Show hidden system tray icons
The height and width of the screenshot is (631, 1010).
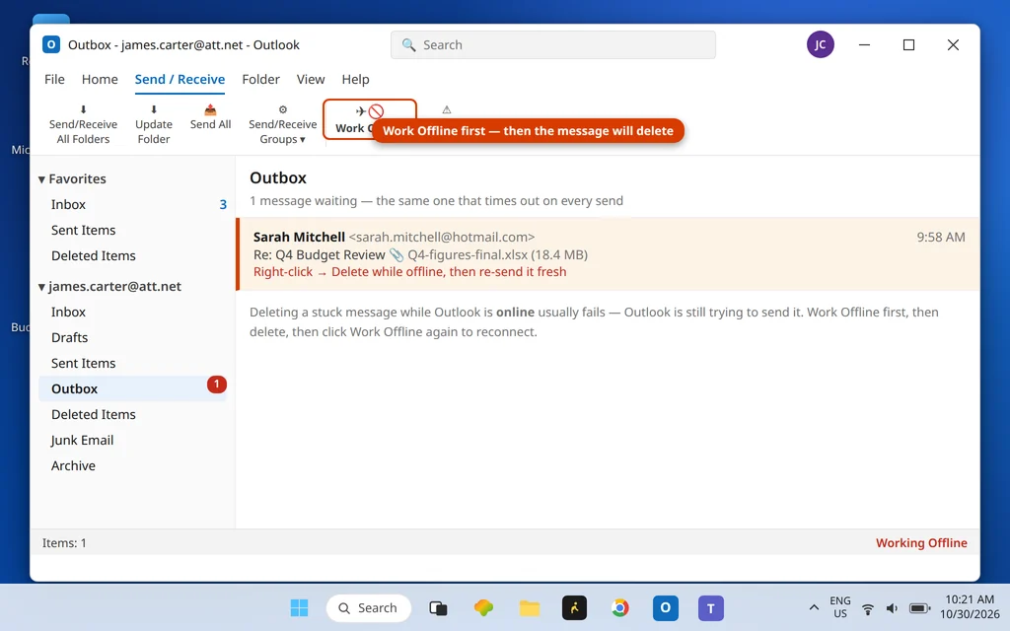[x=814, y=607]
